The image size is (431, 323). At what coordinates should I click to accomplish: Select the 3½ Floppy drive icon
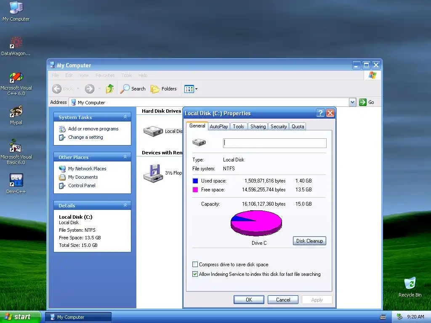[x=153, y=173]
